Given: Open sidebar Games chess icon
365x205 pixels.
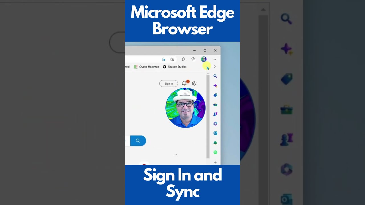Looking at the screenshot, I should click(x=215, y=114).
